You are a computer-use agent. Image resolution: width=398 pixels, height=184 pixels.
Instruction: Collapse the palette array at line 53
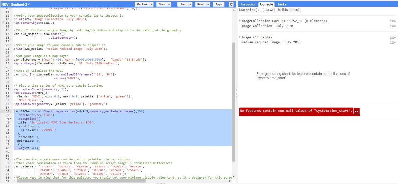coord(11,166)
